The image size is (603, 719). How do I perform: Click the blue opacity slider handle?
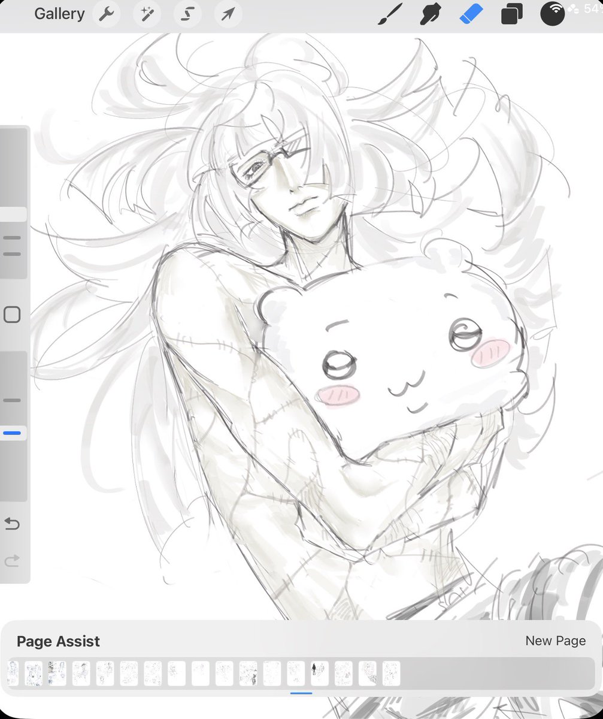click(x=13, y=433)
